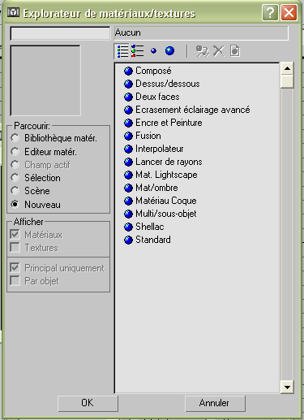
Task: Click the Annuler button
Action: (x=215, y=403)
